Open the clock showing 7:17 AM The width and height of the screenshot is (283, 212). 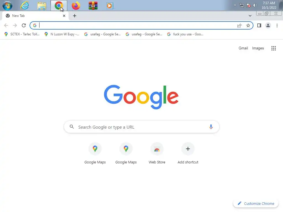(269, 6)
